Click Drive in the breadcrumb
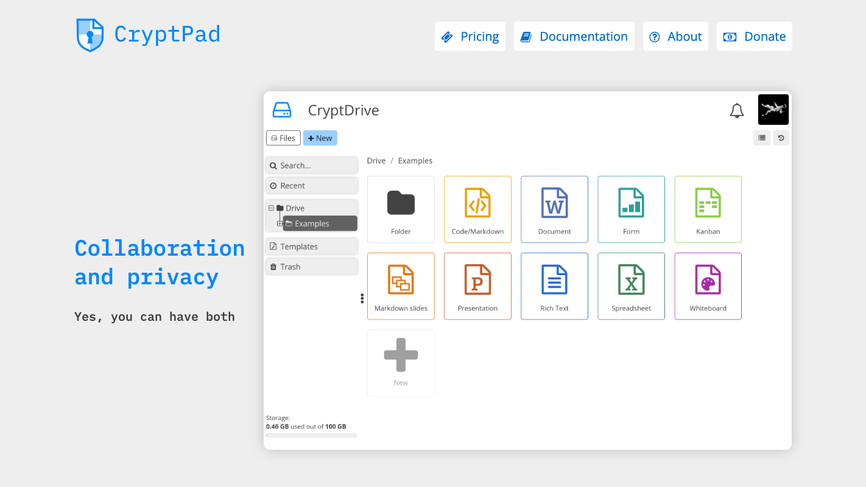Viewport: 866px width, 487px height. coord(376,161)
